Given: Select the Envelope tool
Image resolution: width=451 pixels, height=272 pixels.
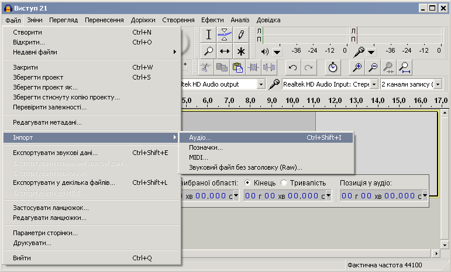Looking at the screenshot, I should coord(225,35).
